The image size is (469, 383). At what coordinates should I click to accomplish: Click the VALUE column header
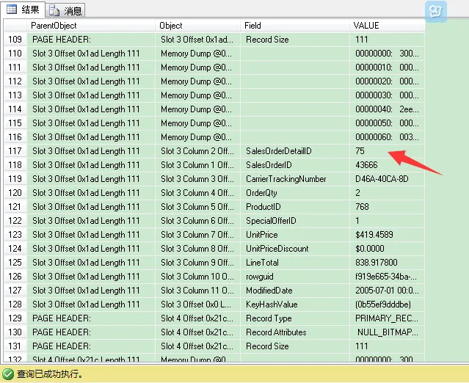pyautogui.click(x=388, y=26)
